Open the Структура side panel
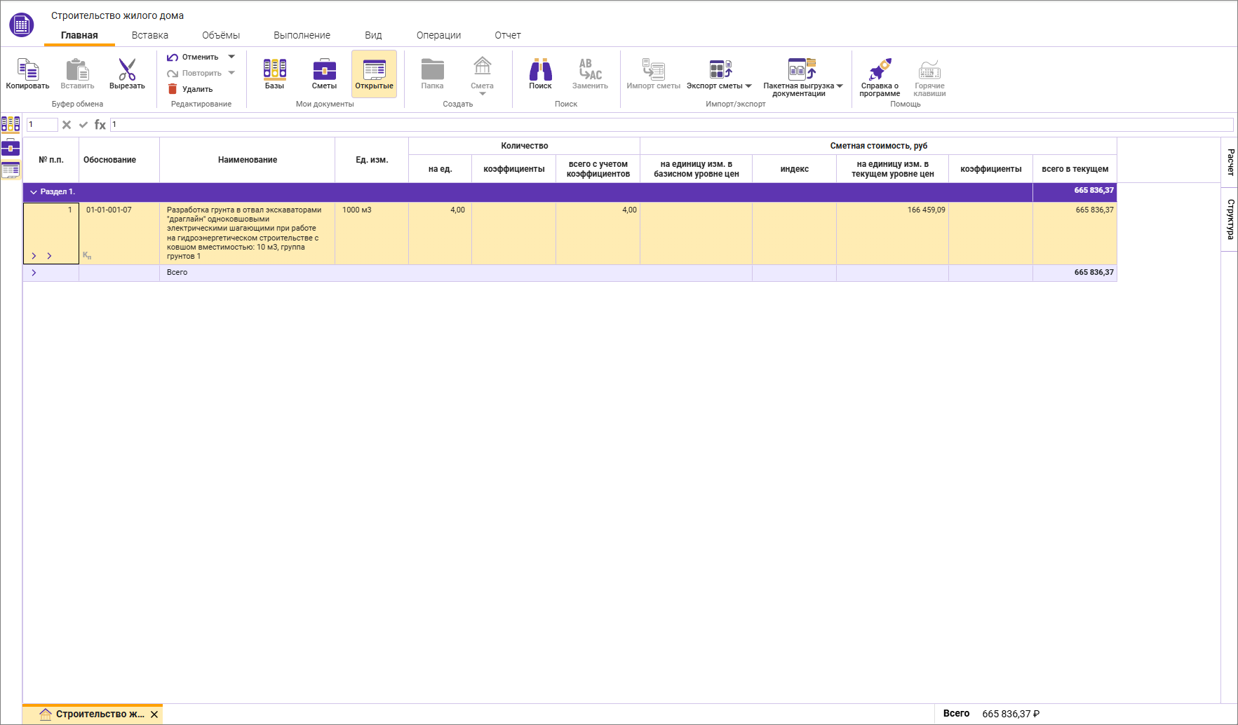This screenshot has width=1238, height=725. tap(1230, 219)
